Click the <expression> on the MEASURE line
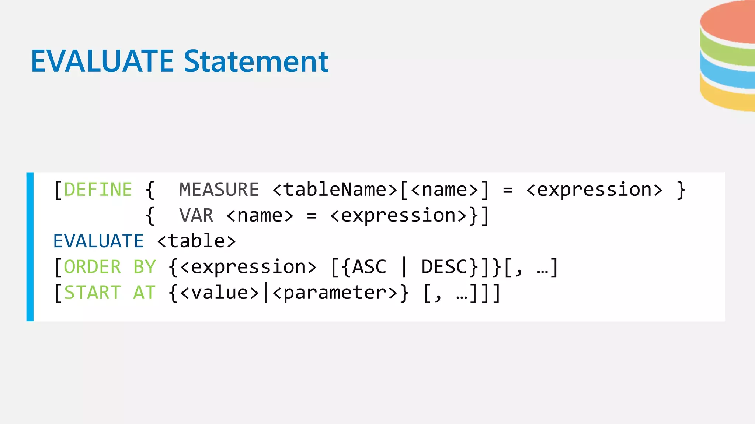Image resolution: width=755 pixels, height=424 pixels. click(x=594, y=190)
